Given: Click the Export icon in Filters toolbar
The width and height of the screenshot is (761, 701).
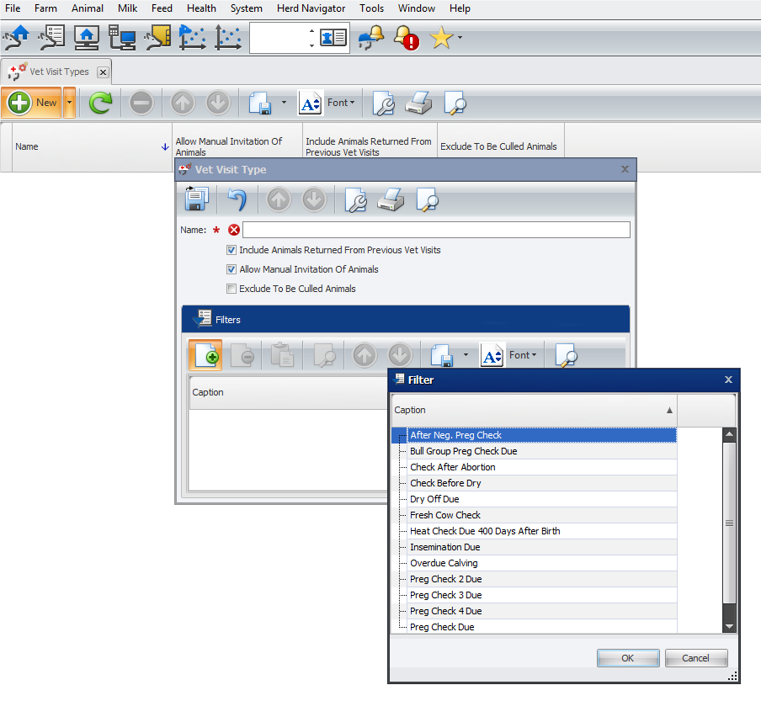Looking at the screenshot, I should click(x=442, y=355).
